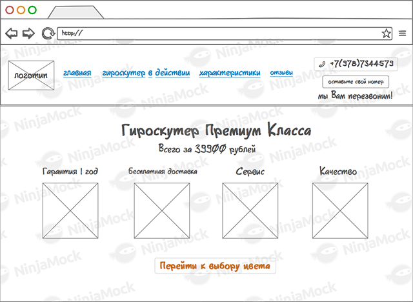Image resolution: width=413 pixels, height=302 pixels.
Task: Open the browser hamburger menu
Action: click(x=402, y=34)
